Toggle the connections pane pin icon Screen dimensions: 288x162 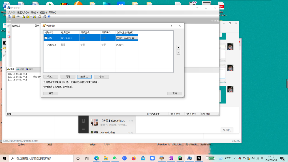(x=215, y=21)
